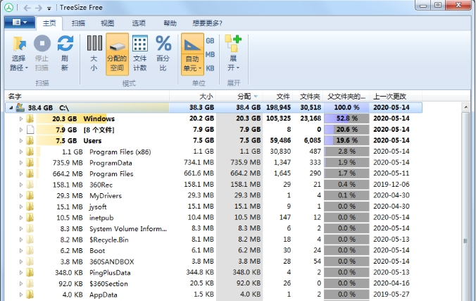
Task: Select the Program Files row
Action: pos(213,173)
